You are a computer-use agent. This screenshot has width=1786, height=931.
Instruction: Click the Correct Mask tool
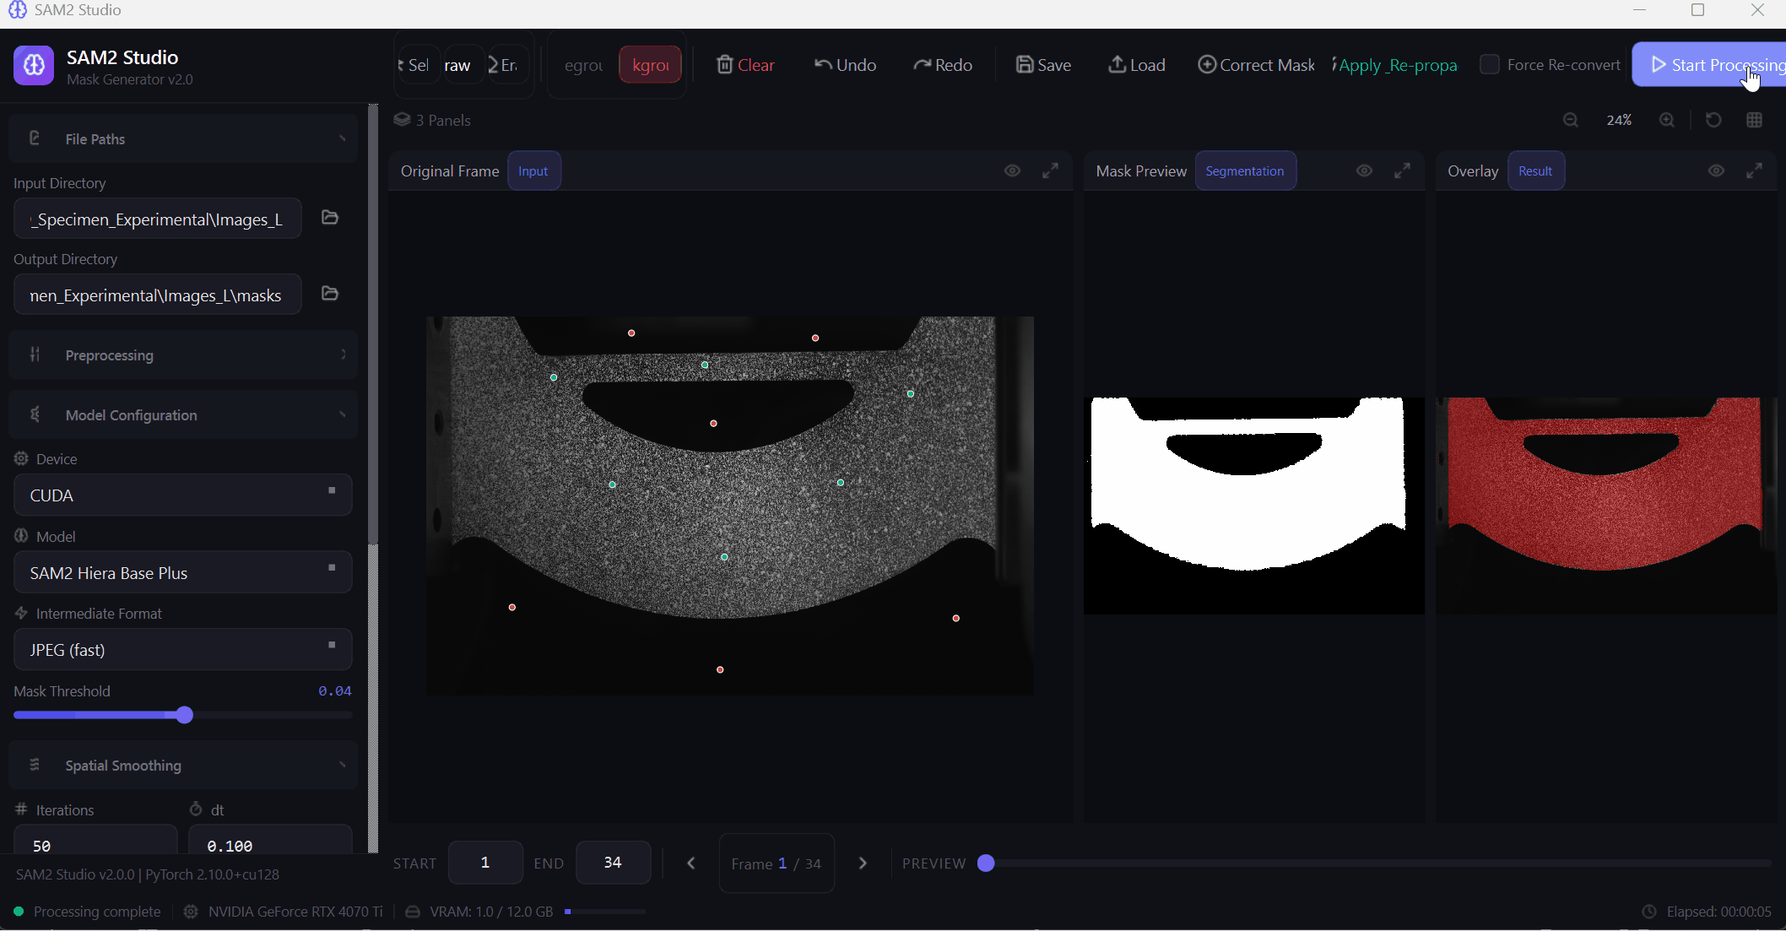tap(1256, 64)
